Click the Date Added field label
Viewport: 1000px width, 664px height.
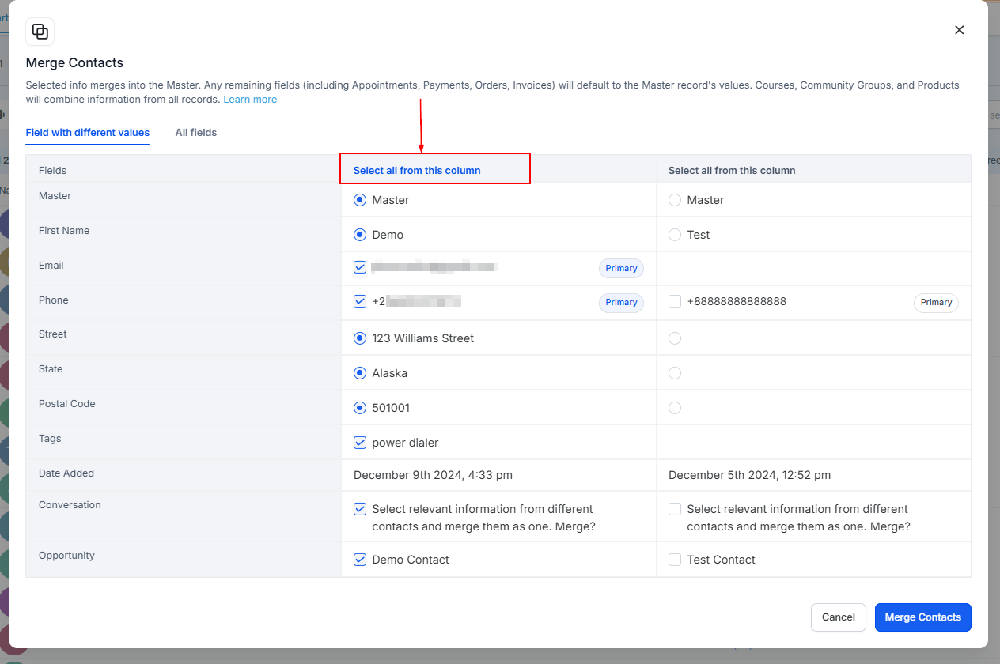(x=66, y=473)
